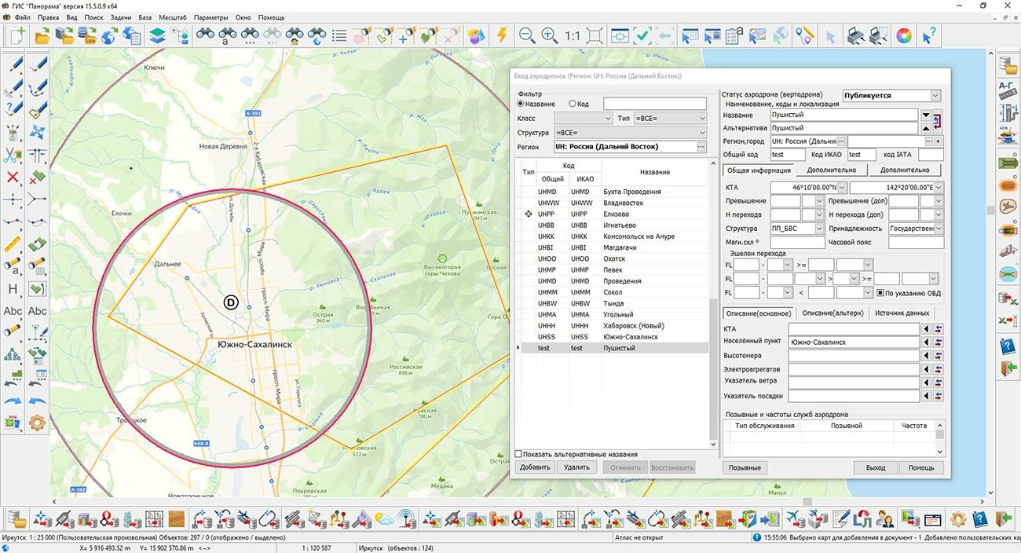Open the color wheel palette icon
This screenshot has width=1021, height=553.
coord(905,35)
